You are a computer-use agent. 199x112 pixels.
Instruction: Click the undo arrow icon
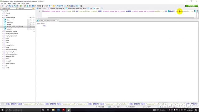(x=15, y=6)
